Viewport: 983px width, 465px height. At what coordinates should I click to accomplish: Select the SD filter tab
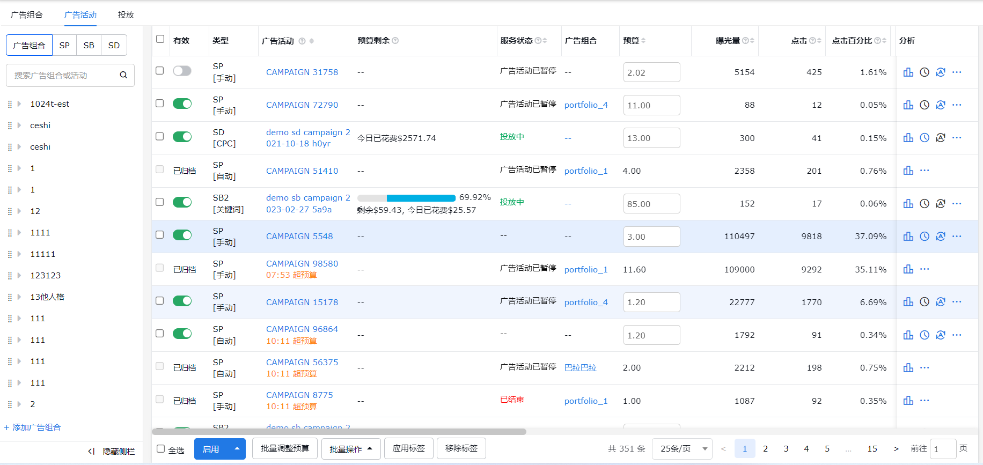click(114, 46)
